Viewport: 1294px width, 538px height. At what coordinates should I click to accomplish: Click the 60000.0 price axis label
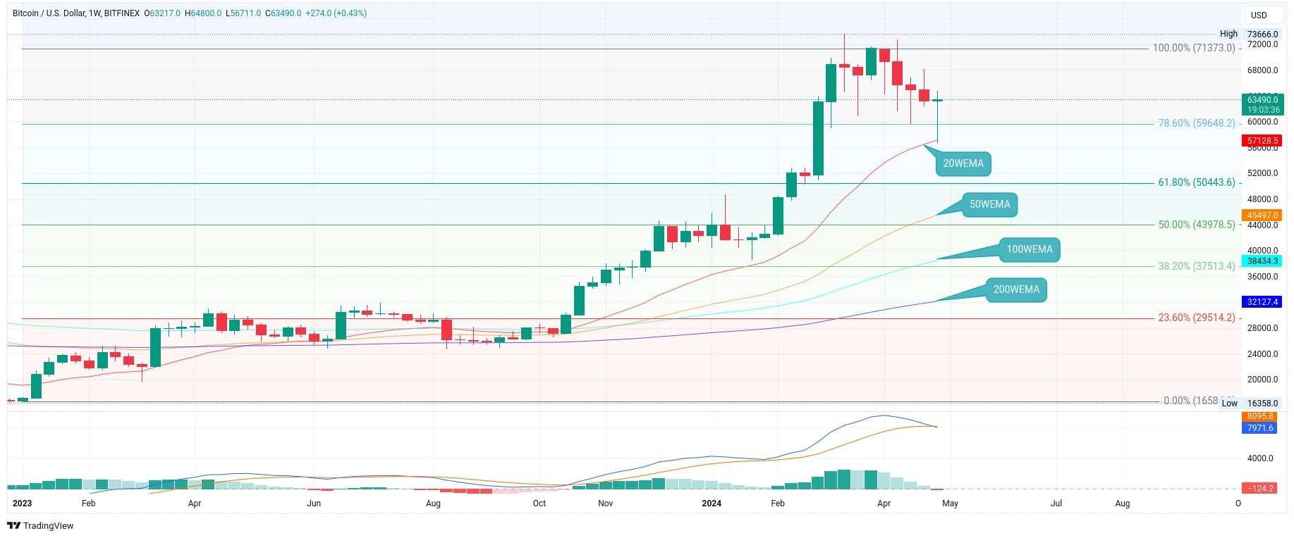click(x=1262, y=122)
